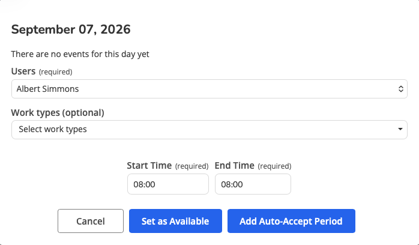
Task: Click the Albert Simmons name text
Action: tap(47, 89)
